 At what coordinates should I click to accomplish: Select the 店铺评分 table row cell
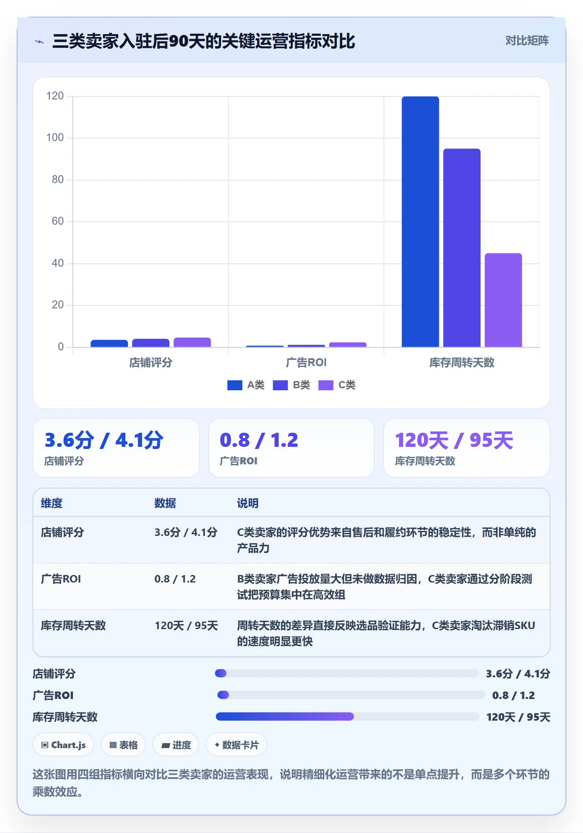(x=62, y=532)
